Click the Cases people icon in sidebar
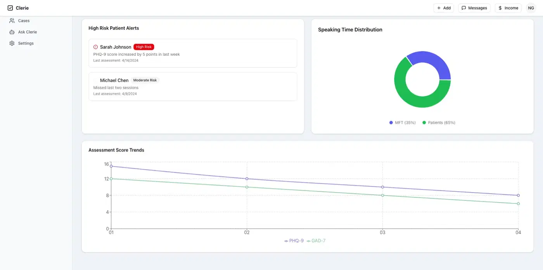Image resolution: width=543 pixels, height=270 pixels. (12, 21)
